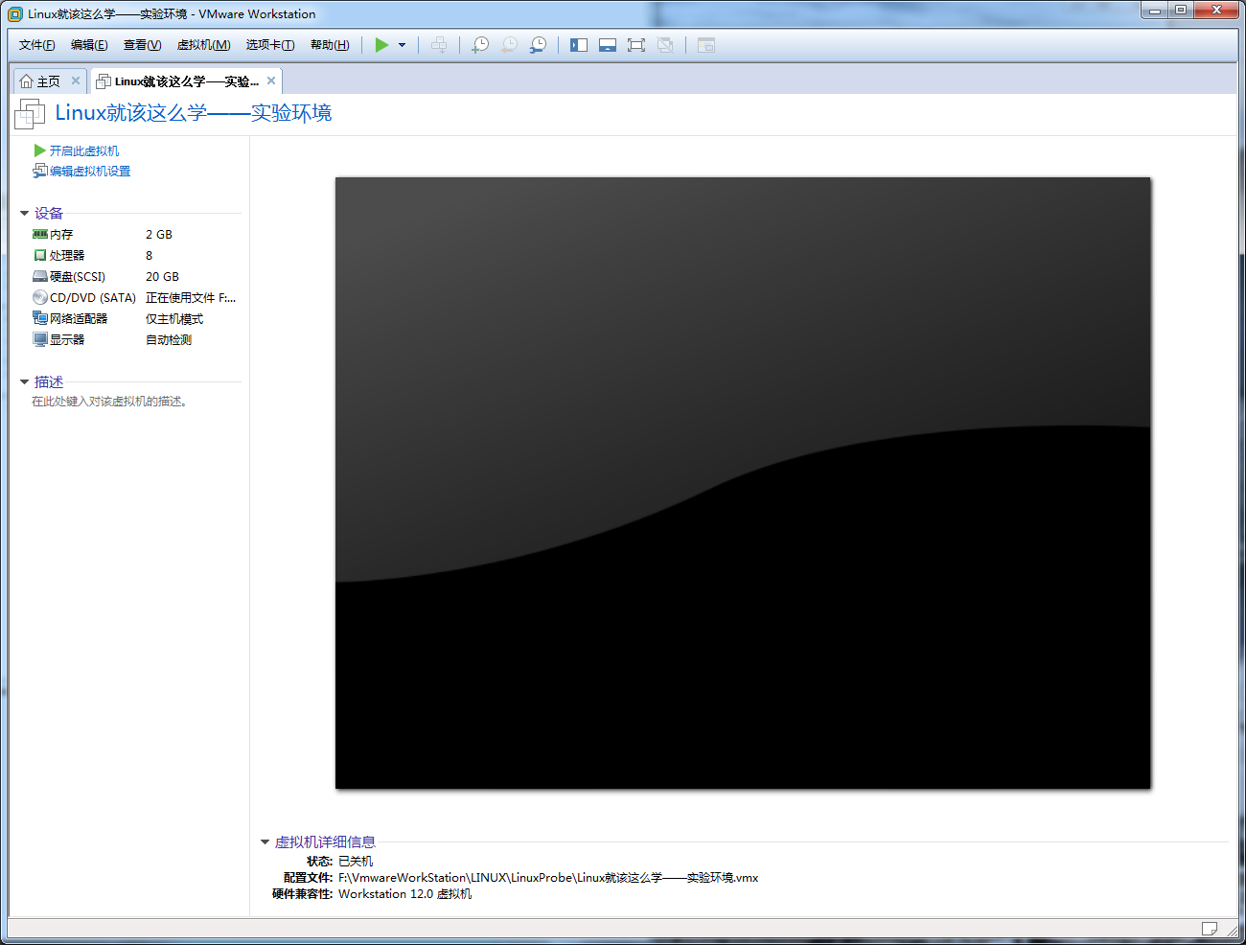This screenshot has width=1246, height=945.
Task: Close the Linux就该这么学 tab
Action: click(271, 81)
